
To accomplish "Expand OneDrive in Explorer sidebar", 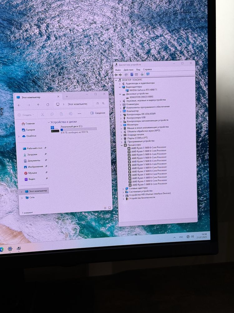I will coord(19,136).
